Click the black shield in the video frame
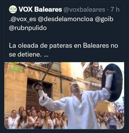The height and width of the screenshot is (133, 129). 112,83
